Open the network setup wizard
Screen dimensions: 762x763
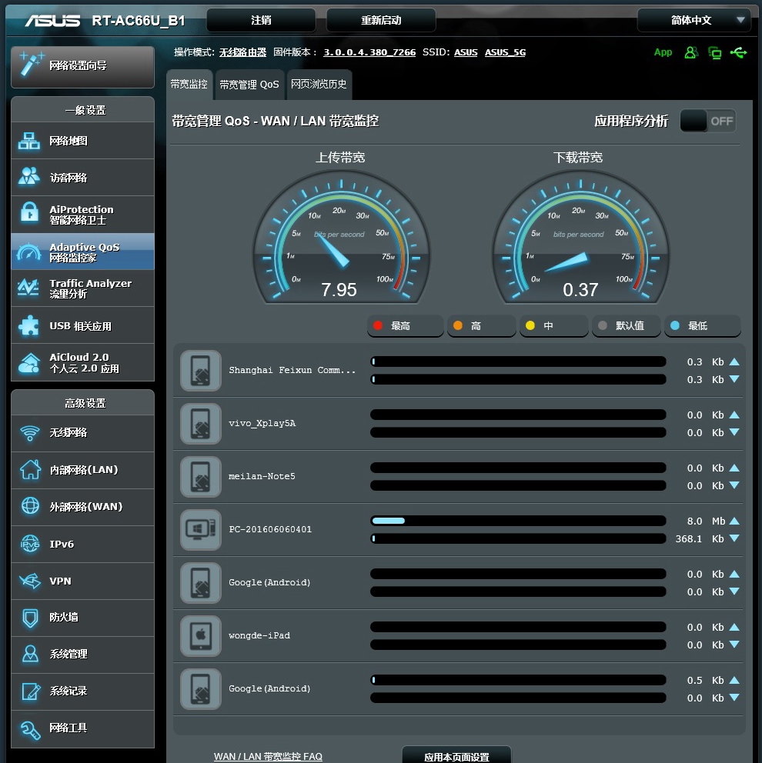click(x=82, y=67)
